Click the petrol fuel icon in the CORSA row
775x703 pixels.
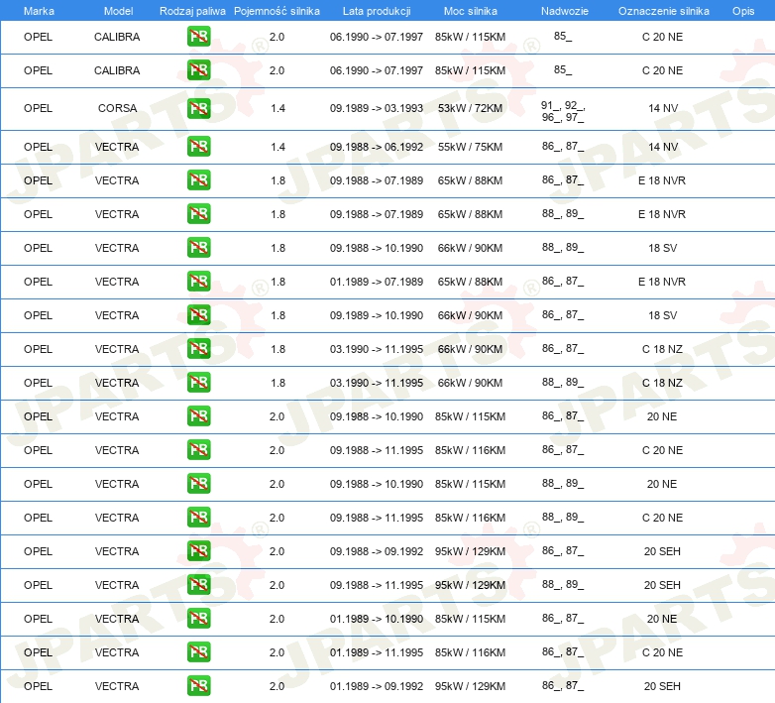point(198,108)
